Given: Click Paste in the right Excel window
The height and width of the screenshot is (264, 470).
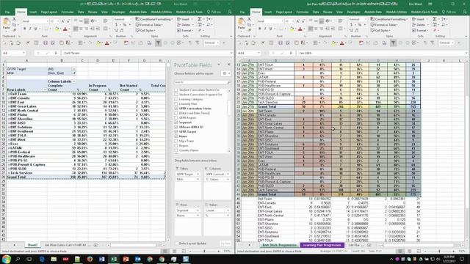Looking at the screenshot, I should click(x=242, y=24).
